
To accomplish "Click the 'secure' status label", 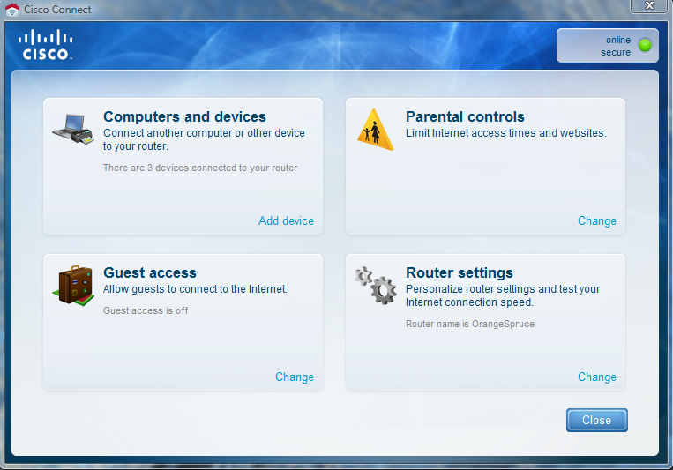I will 616,52.
